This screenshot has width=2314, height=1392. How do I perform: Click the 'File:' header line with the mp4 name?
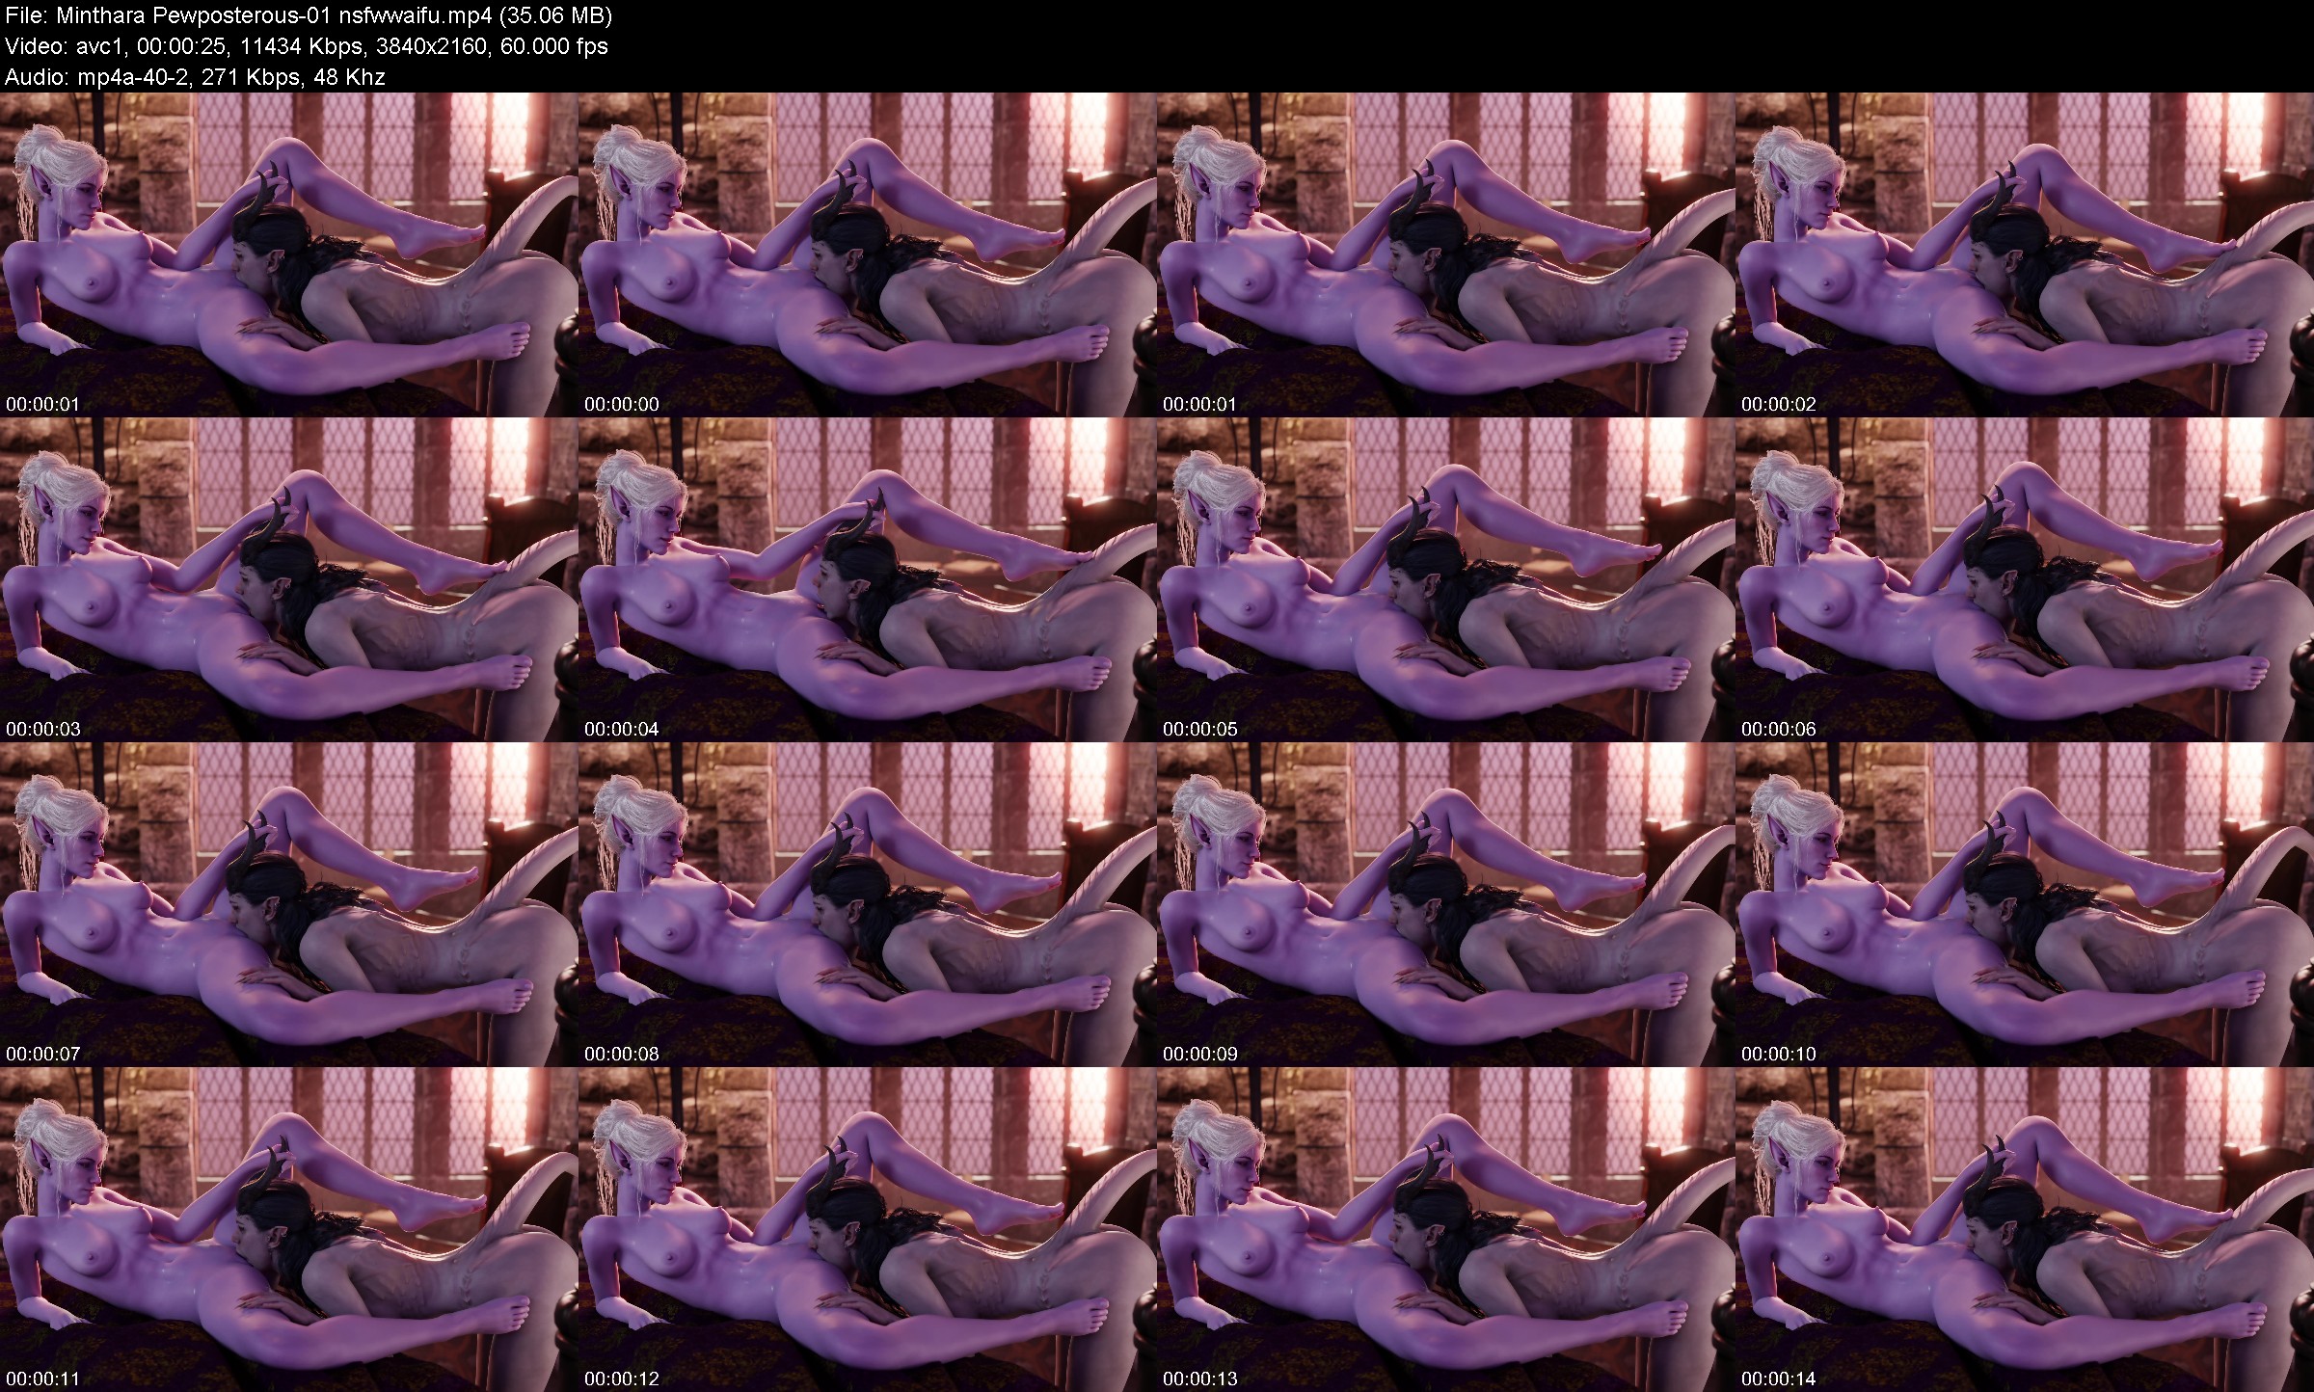[309, 15]
